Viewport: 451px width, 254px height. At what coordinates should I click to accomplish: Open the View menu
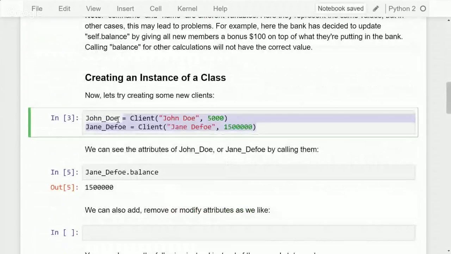93,8
